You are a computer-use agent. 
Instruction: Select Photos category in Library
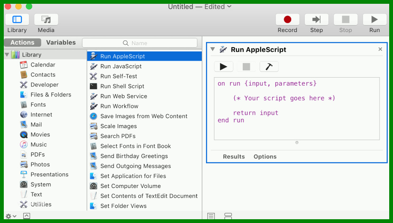(x=40, y=164)
